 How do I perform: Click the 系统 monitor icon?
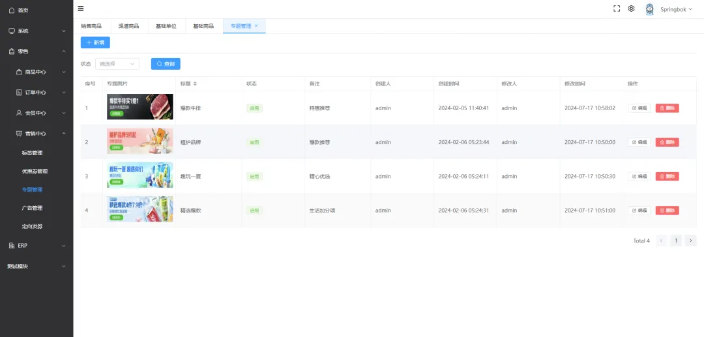(x=12, y=31)
